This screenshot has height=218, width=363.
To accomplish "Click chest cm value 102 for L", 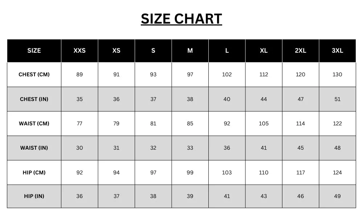I will tap(227, 74).
